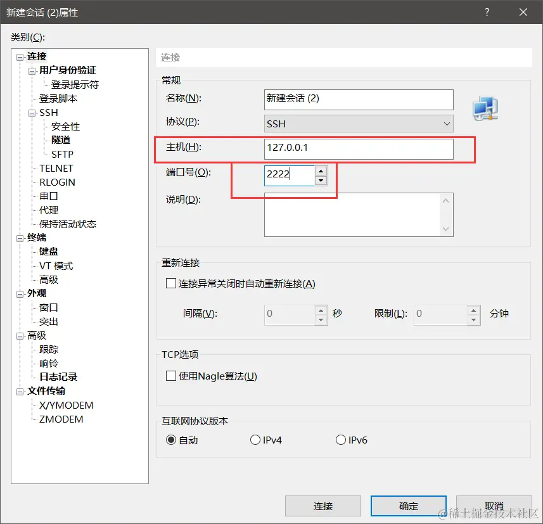Select 文件传输 in the category tree
This screenshot has width=543, height=524.
tap(46, 391)
